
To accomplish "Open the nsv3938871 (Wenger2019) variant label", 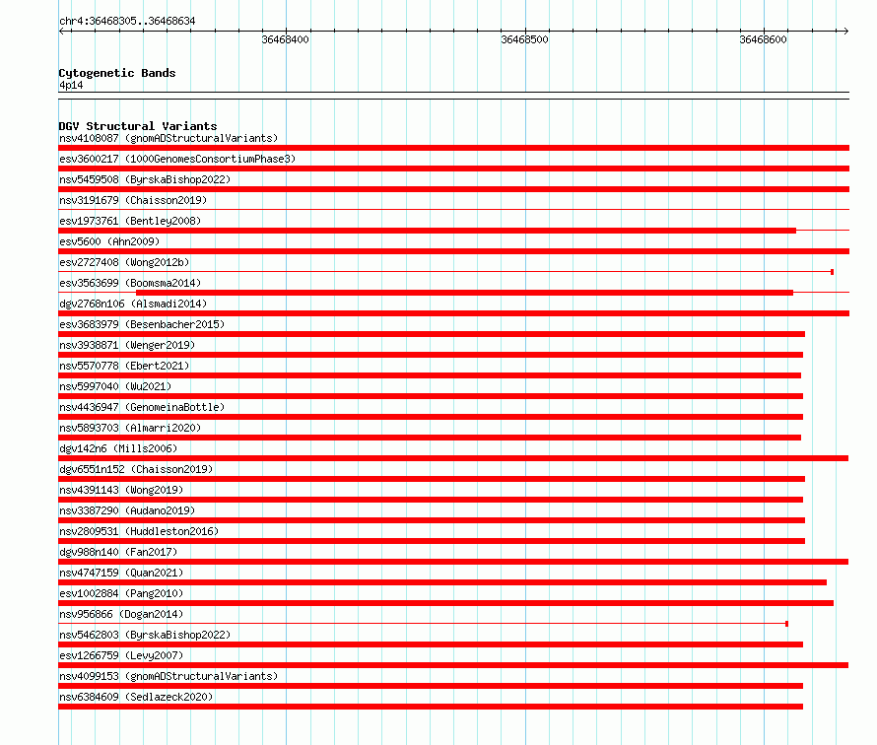I will click(127, 345).
